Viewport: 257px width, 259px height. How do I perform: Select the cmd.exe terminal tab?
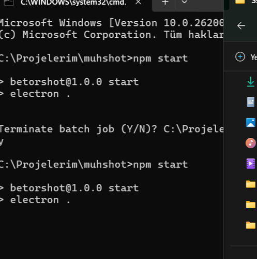coord(74,4)
